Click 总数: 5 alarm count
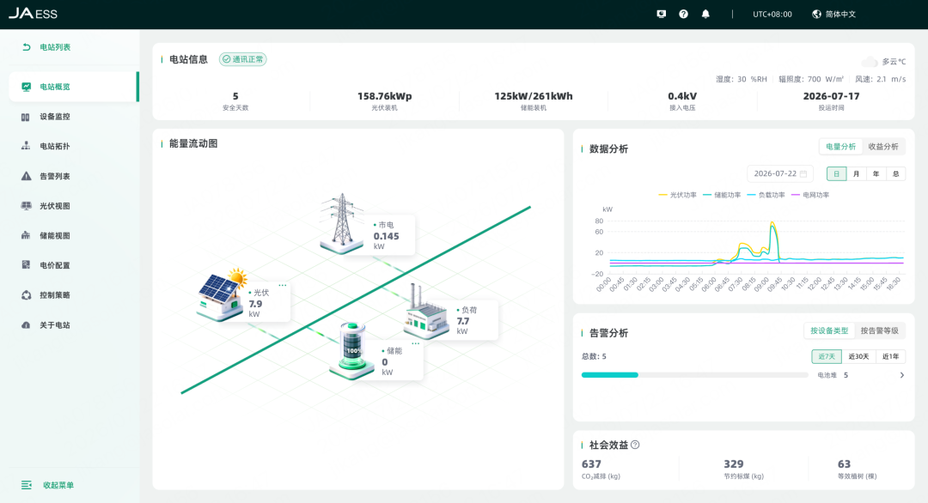The width and height of the screenshot is (928, 503). [594, 356]
